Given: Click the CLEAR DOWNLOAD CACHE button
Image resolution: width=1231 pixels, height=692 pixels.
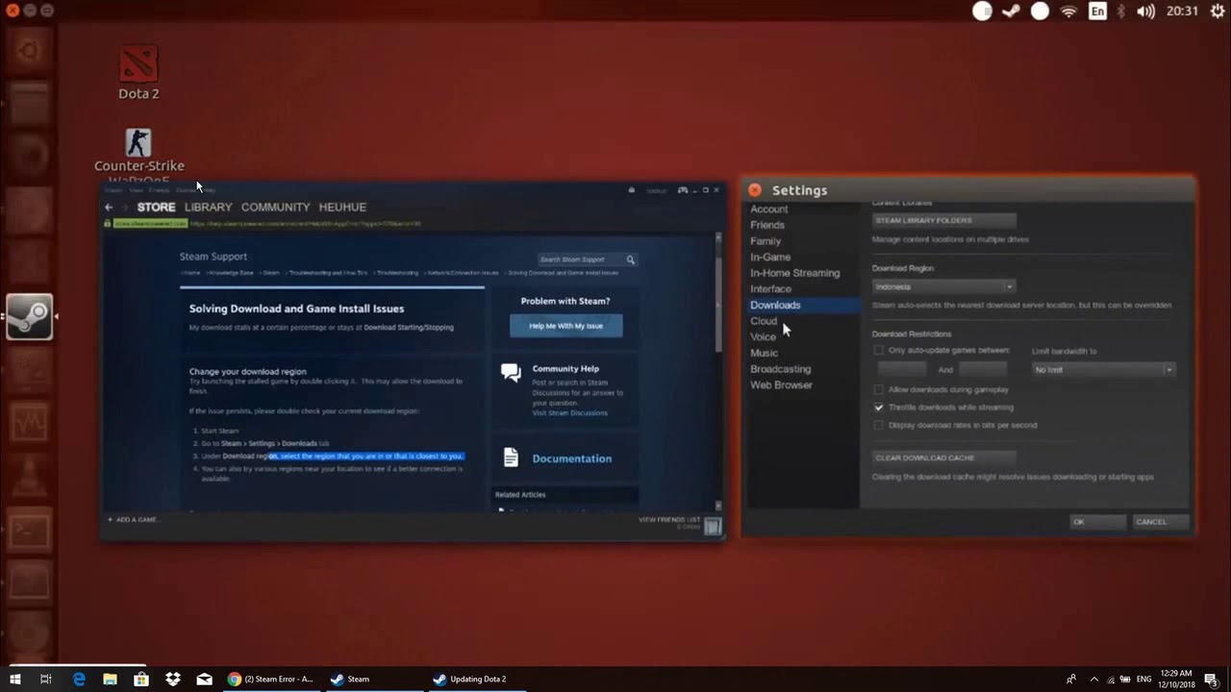Looking at the screenshot, I should tap(943, 457).
